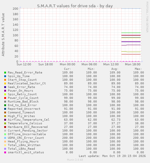Select the Current_Pending_Sector legend label
The image size is (150, 163).
tap(28, 131)
